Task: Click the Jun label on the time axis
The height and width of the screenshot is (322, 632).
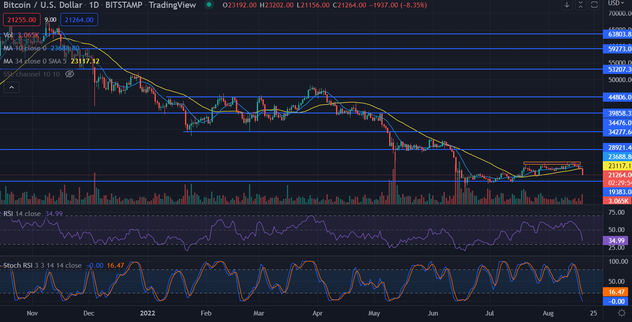Action: (433, 313)
